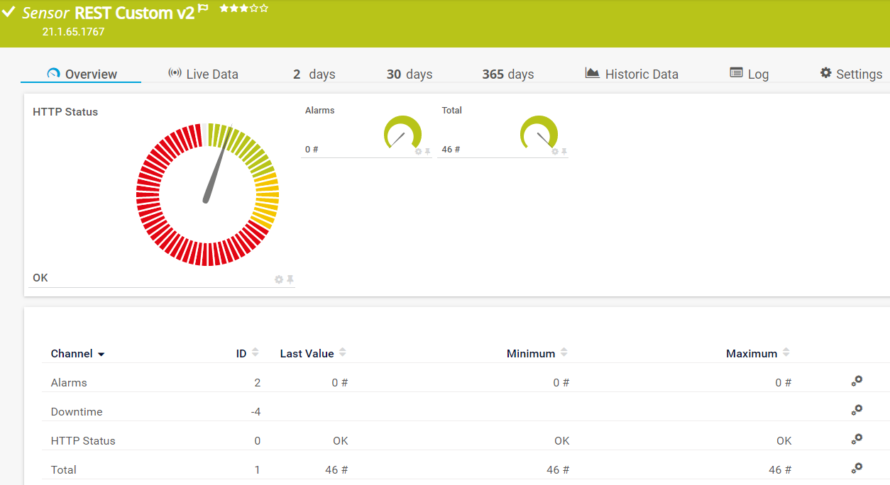Edit channel settings for Total row
The width and height of the screenshot is (890, 485).
tap(857, 468)
